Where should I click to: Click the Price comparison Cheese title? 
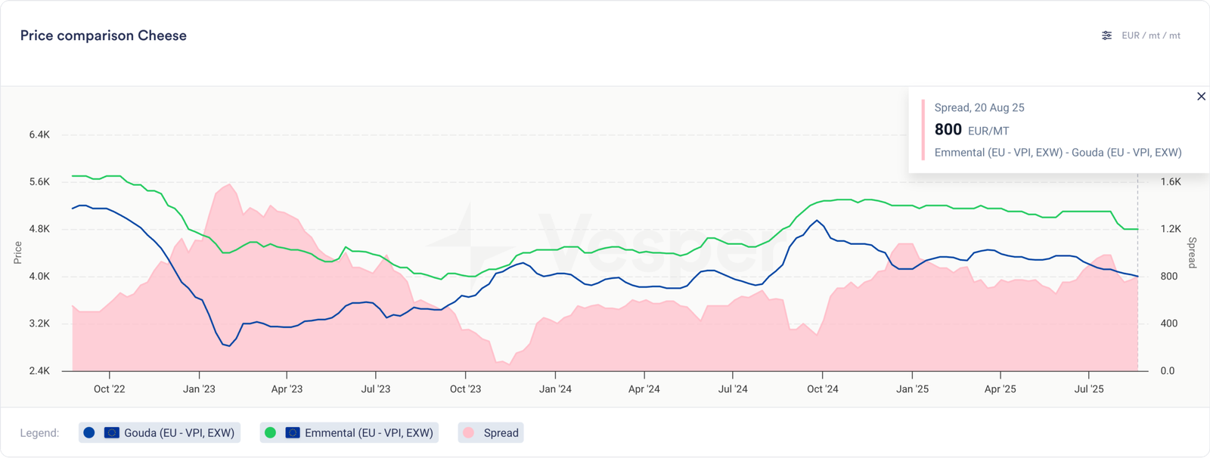pos(104,36)
